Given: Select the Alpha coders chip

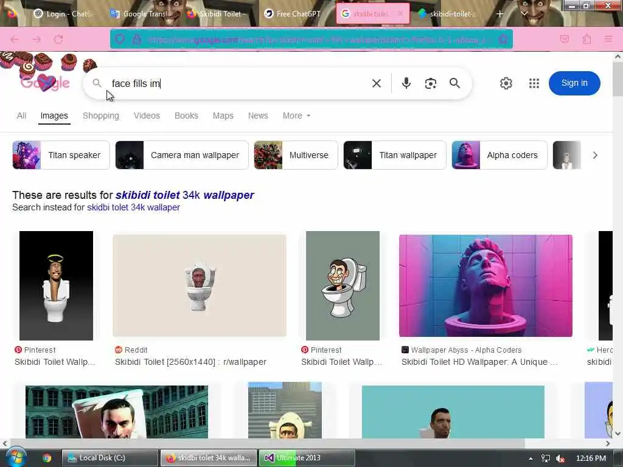Looking at the screenshot, I should [x=499, y=155].
